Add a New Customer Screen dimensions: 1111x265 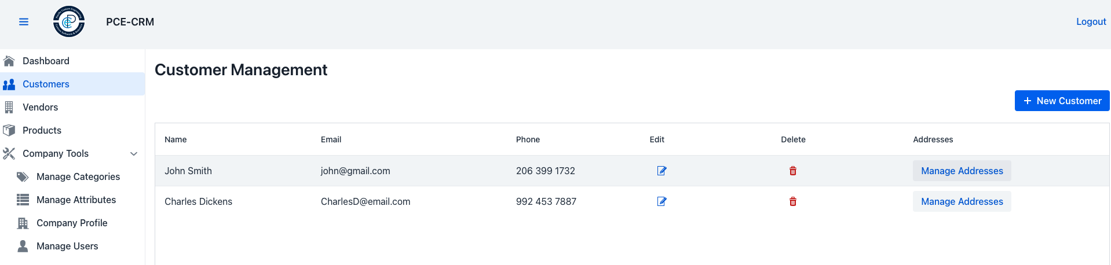pos(1062,101)
